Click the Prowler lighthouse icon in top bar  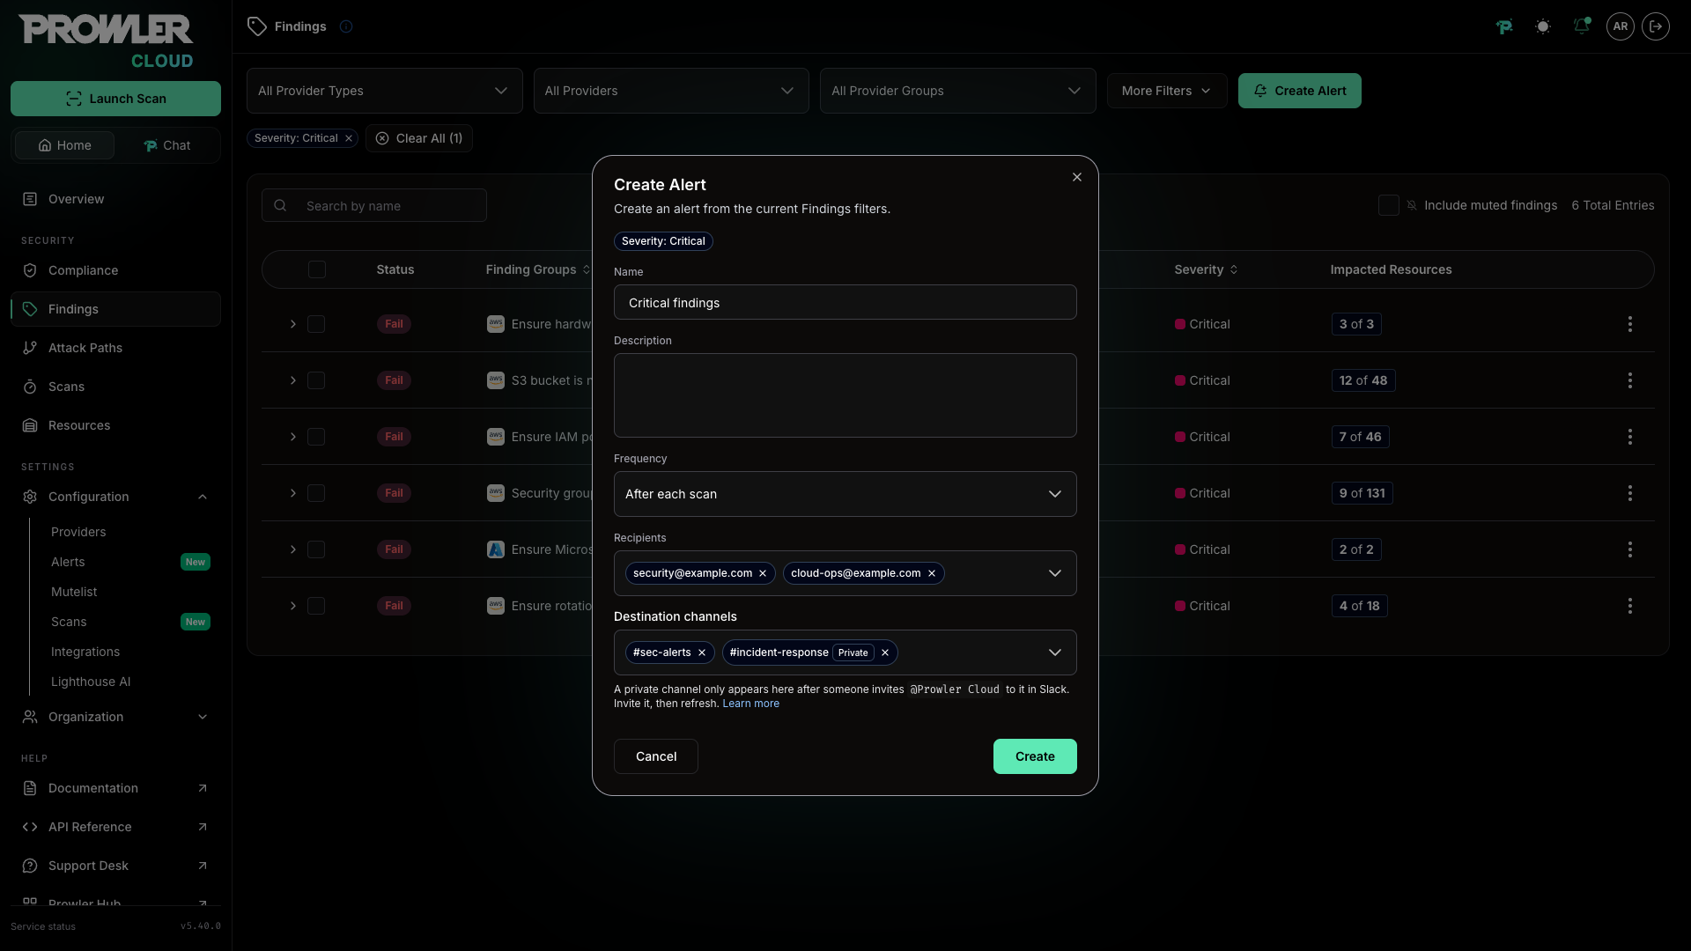pos(1504,26)
